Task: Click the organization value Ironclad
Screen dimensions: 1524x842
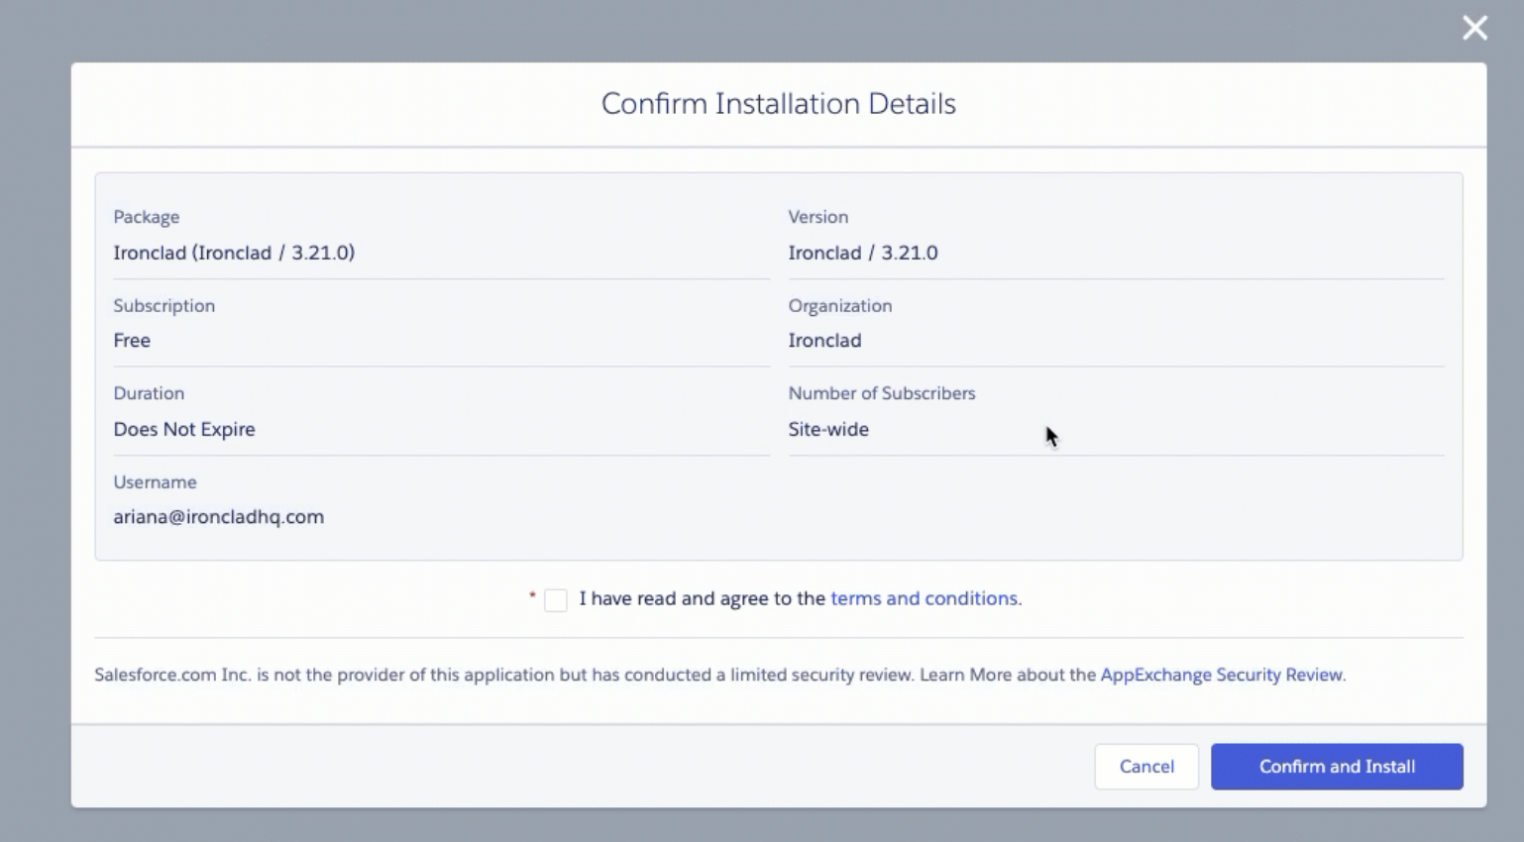Action: pyautogui.click(x=824, y=341)
